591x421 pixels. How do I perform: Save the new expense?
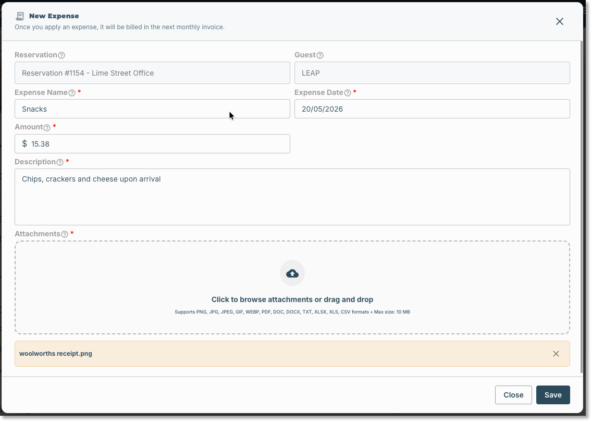[x=553, y=395]
